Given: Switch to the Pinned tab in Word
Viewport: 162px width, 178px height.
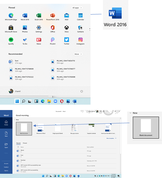Looking at the screenshot, I should [25, 143].
